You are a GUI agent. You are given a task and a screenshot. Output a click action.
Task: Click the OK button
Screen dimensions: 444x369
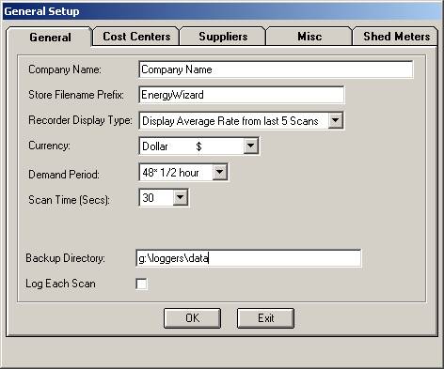(192, 318)
